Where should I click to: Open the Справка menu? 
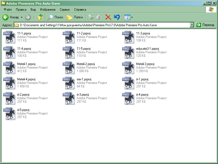[x=80, y=10]
